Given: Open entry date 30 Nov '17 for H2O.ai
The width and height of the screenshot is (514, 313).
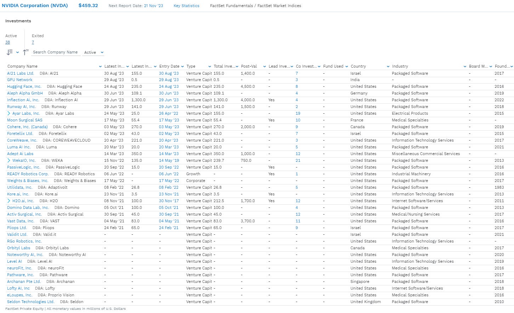Looking at the screenshot, I should pos(169,201).
